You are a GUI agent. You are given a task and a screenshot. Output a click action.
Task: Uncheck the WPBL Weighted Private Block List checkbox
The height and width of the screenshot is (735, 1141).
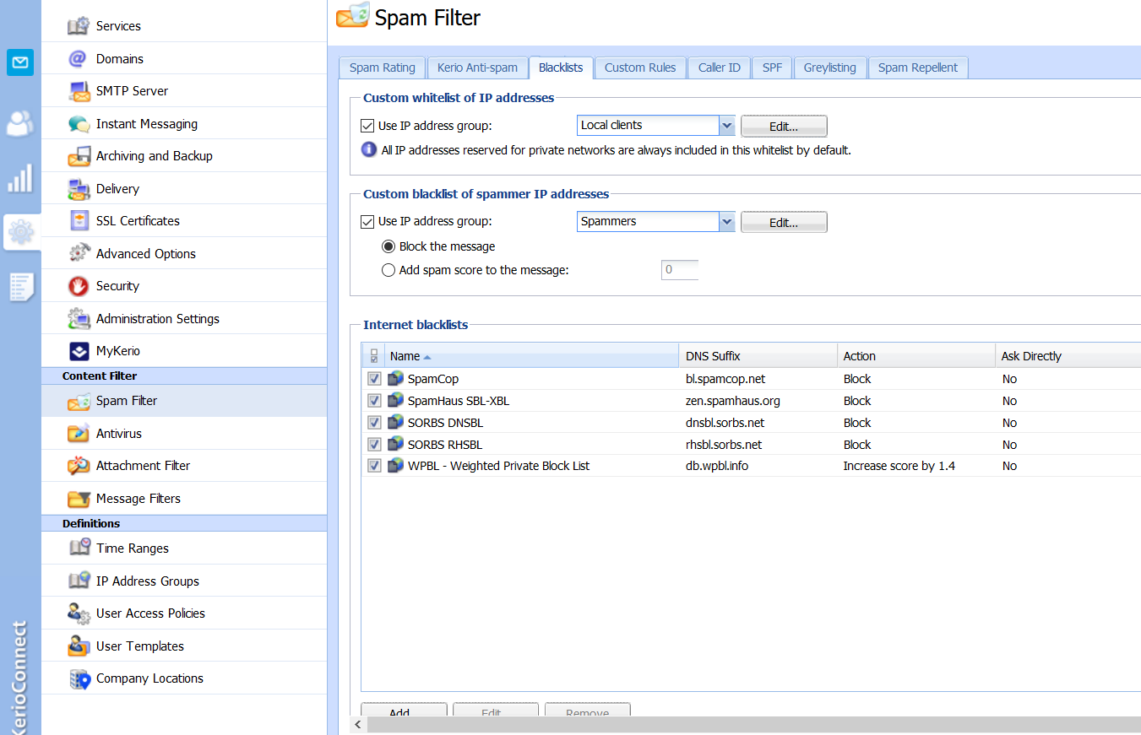(x=374, y=466)
